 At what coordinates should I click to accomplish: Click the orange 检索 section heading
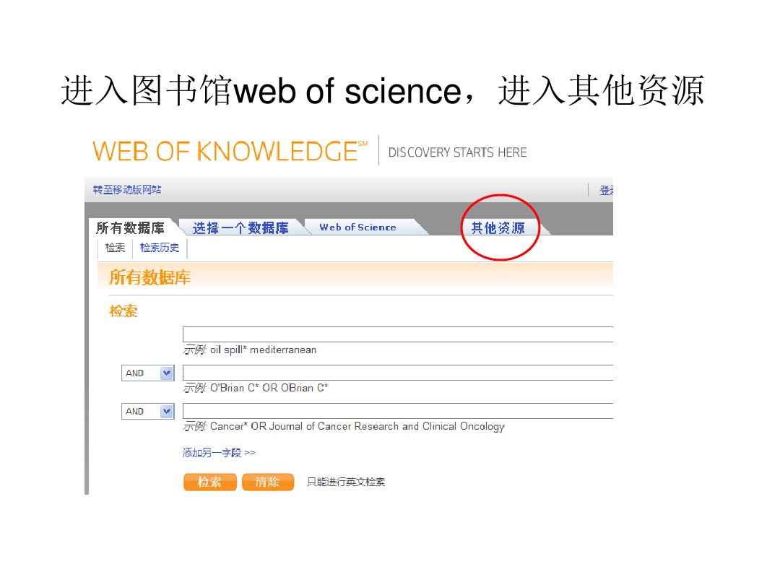click(x=123, y=311)
